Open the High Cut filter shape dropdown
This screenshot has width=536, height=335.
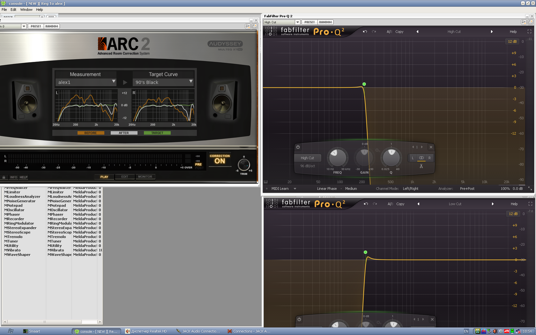pyautogui.click(x=307, y=158)
